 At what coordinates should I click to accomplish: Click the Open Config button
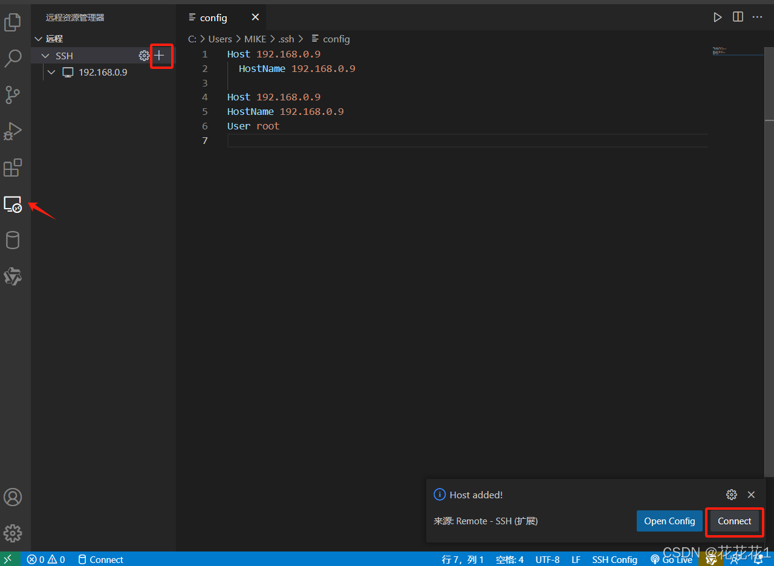click(669, 521)
